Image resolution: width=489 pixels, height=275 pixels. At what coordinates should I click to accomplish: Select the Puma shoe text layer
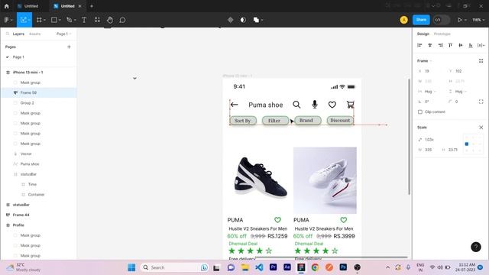click(39, 164)
